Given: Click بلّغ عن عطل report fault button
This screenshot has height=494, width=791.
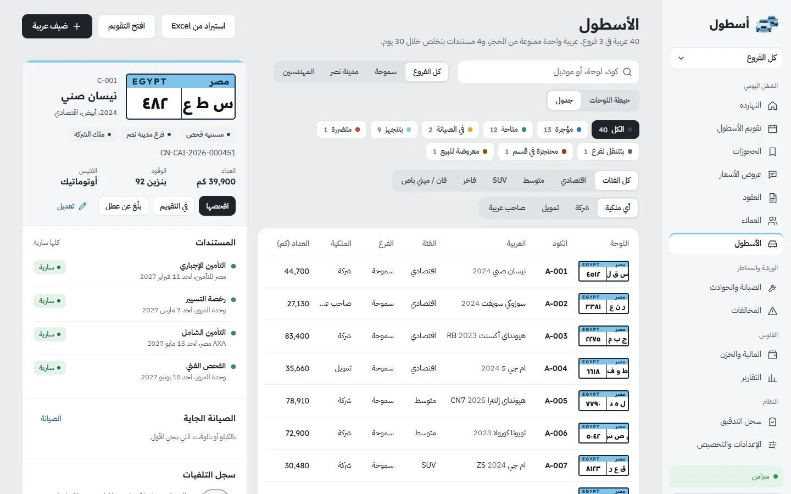Looking at the screenshot, I should 124,206.
